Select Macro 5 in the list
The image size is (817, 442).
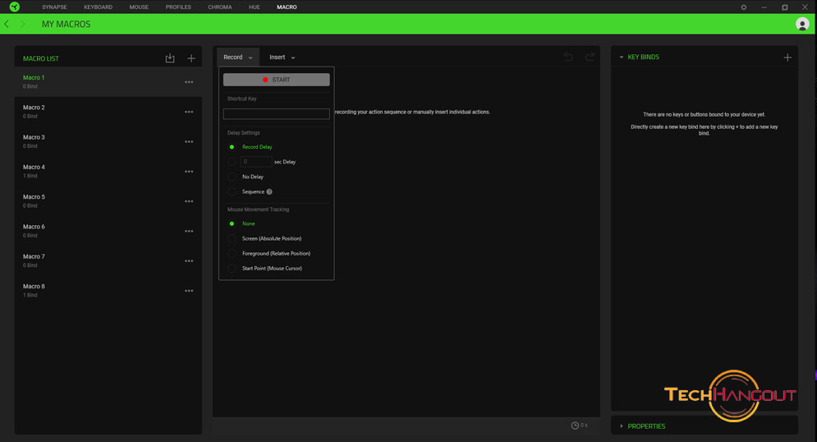[108, 200]
